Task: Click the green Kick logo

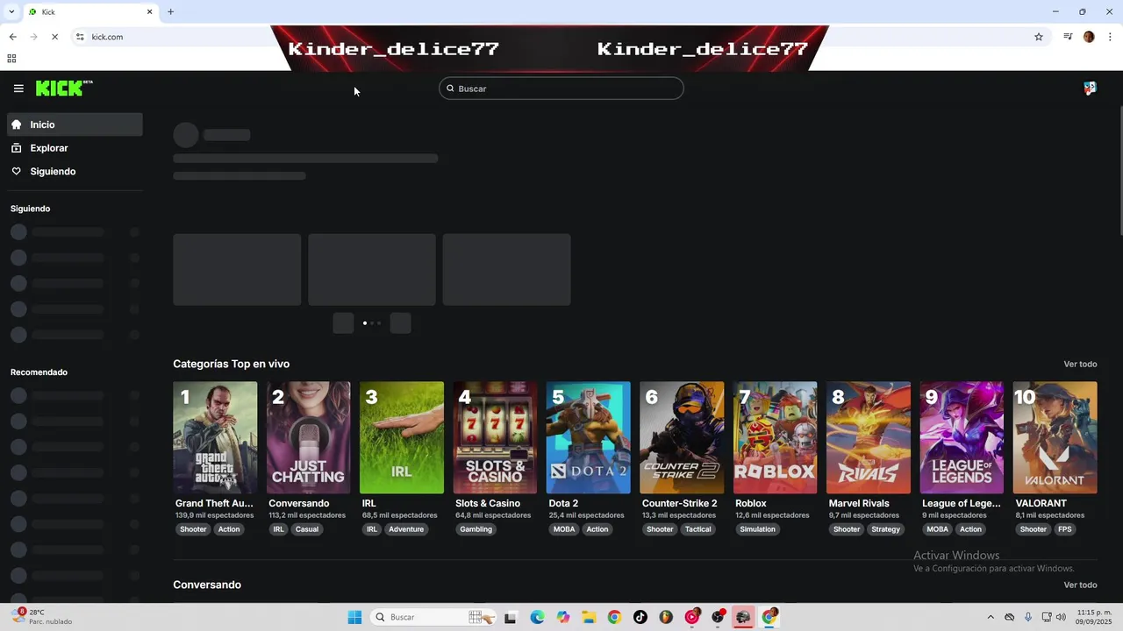Action: coord(64,89)
